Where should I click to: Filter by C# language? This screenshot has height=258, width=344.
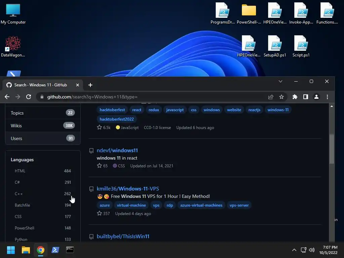pos(43,182)
